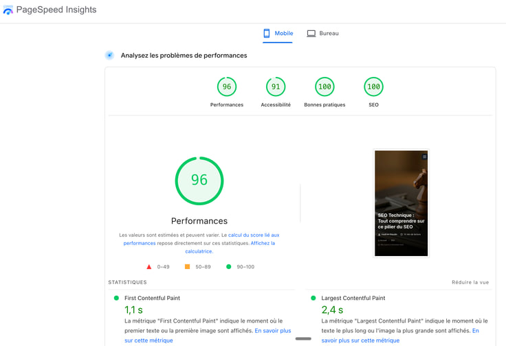Open the calcul du score lié aux performances link
The image size is (506, 346).
201,239
